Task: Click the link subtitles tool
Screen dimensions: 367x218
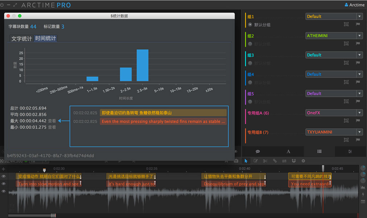Action: tap(275, 161)
